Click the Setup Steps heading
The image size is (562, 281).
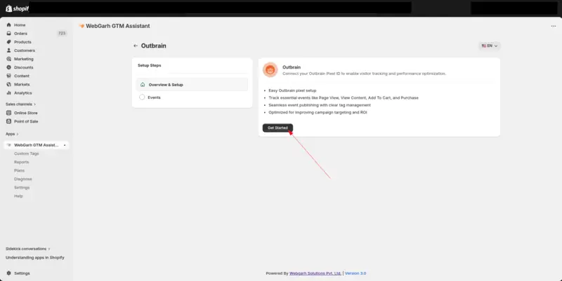(150, 65)
